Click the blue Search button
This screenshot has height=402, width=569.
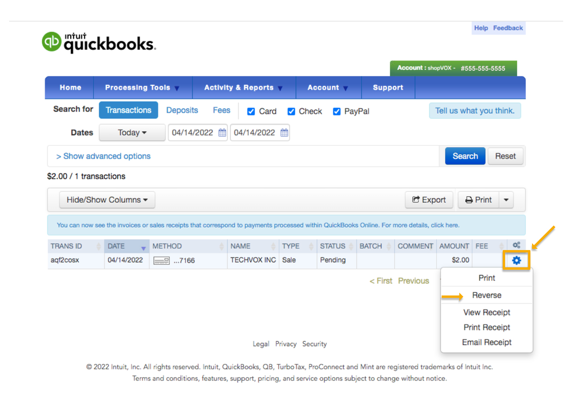(x=465, y=156)
